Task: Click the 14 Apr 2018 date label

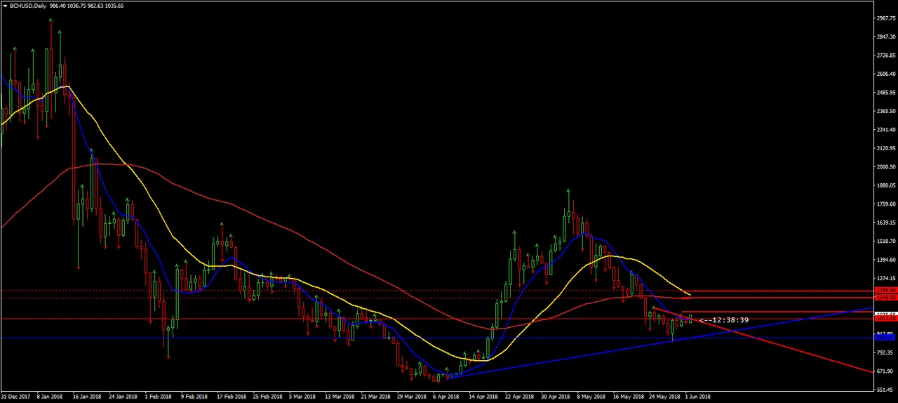Action: [x=483, y=397]
